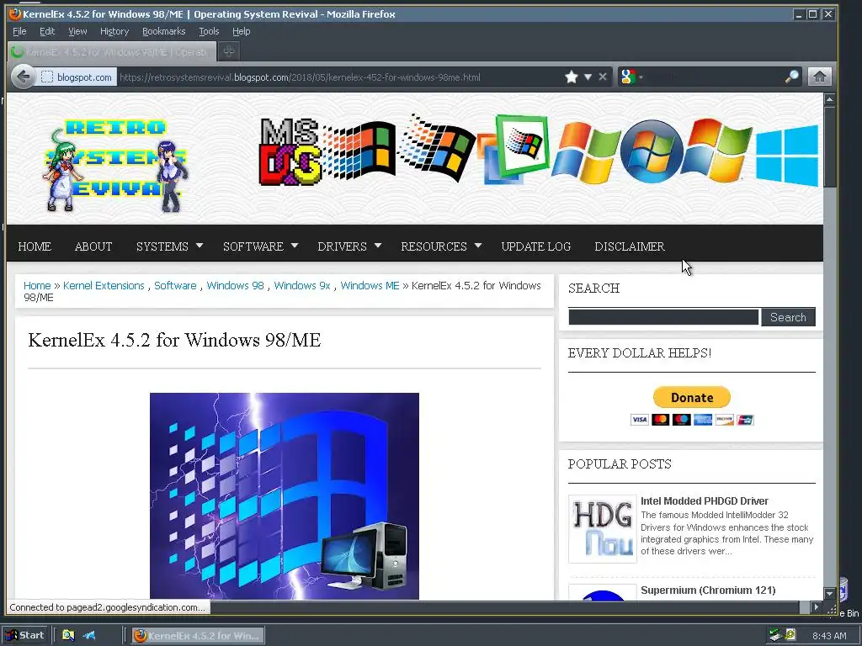862x646 pixels.
Task: Expand the DRIVERS navigation dropdown
Action: 349,246
